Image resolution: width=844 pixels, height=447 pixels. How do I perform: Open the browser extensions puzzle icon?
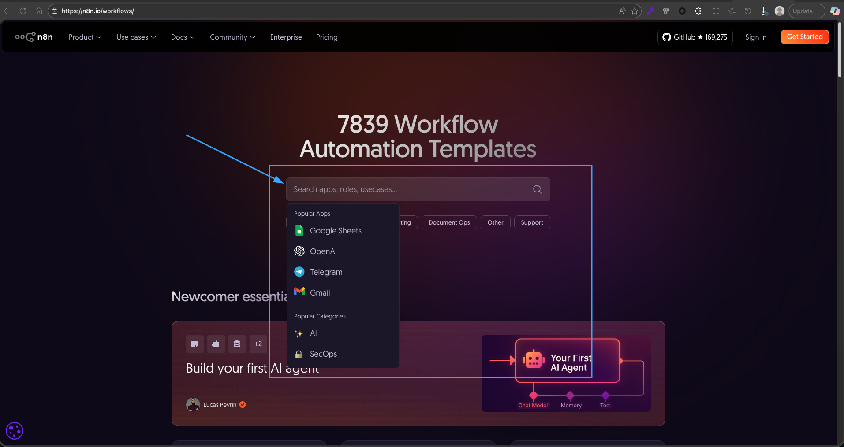(698, 11)
